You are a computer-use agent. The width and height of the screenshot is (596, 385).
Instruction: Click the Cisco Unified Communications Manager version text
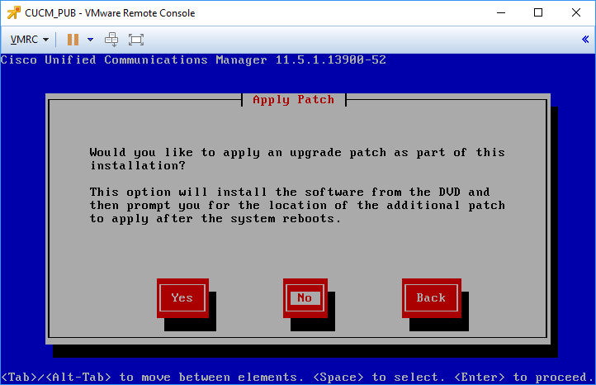193,60
